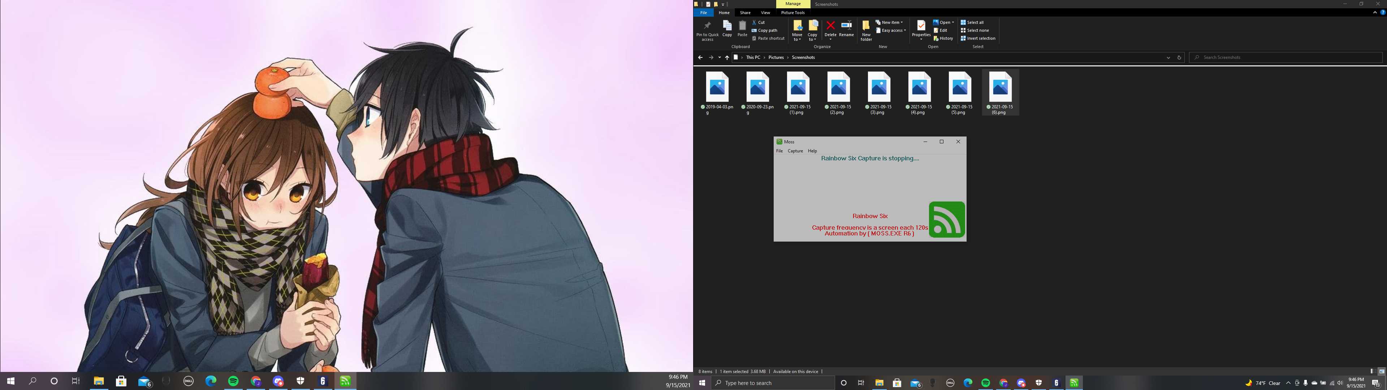Image resolution: width=1387 pixels, height=390 pixels.
Task: Click Select none in ribbon
Action: pos(975,31)
